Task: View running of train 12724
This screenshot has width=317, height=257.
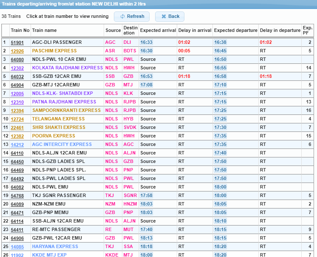Action: [17, 119]
